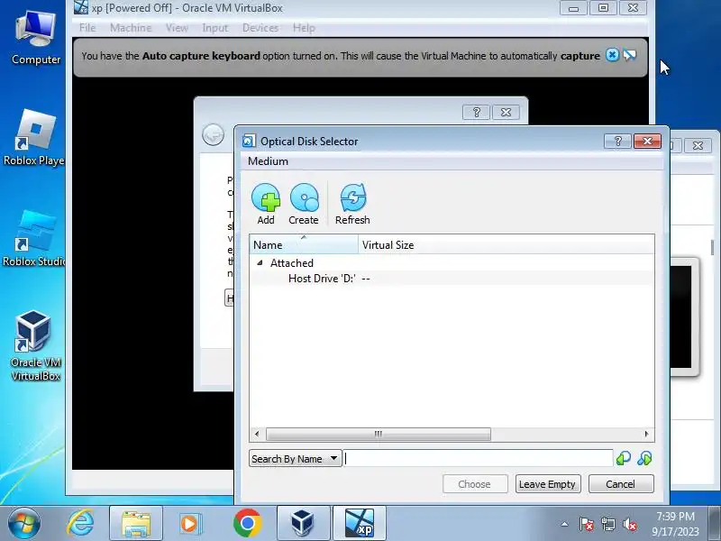Click the Action Center flag tray icon
The image size is (721, 541).
click(x=587, y=524)
